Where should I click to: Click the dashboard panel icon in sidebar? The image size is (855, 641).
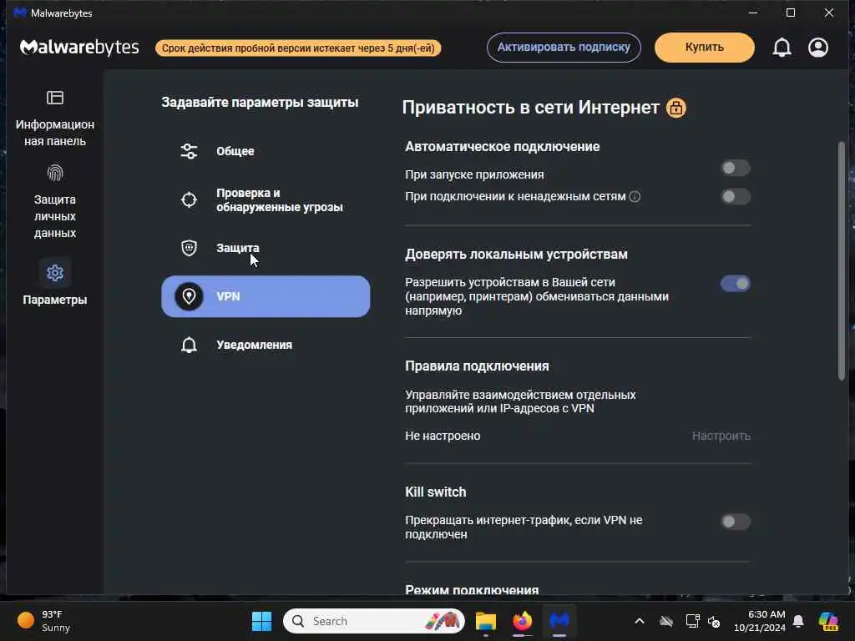click(x=55, y=98)
